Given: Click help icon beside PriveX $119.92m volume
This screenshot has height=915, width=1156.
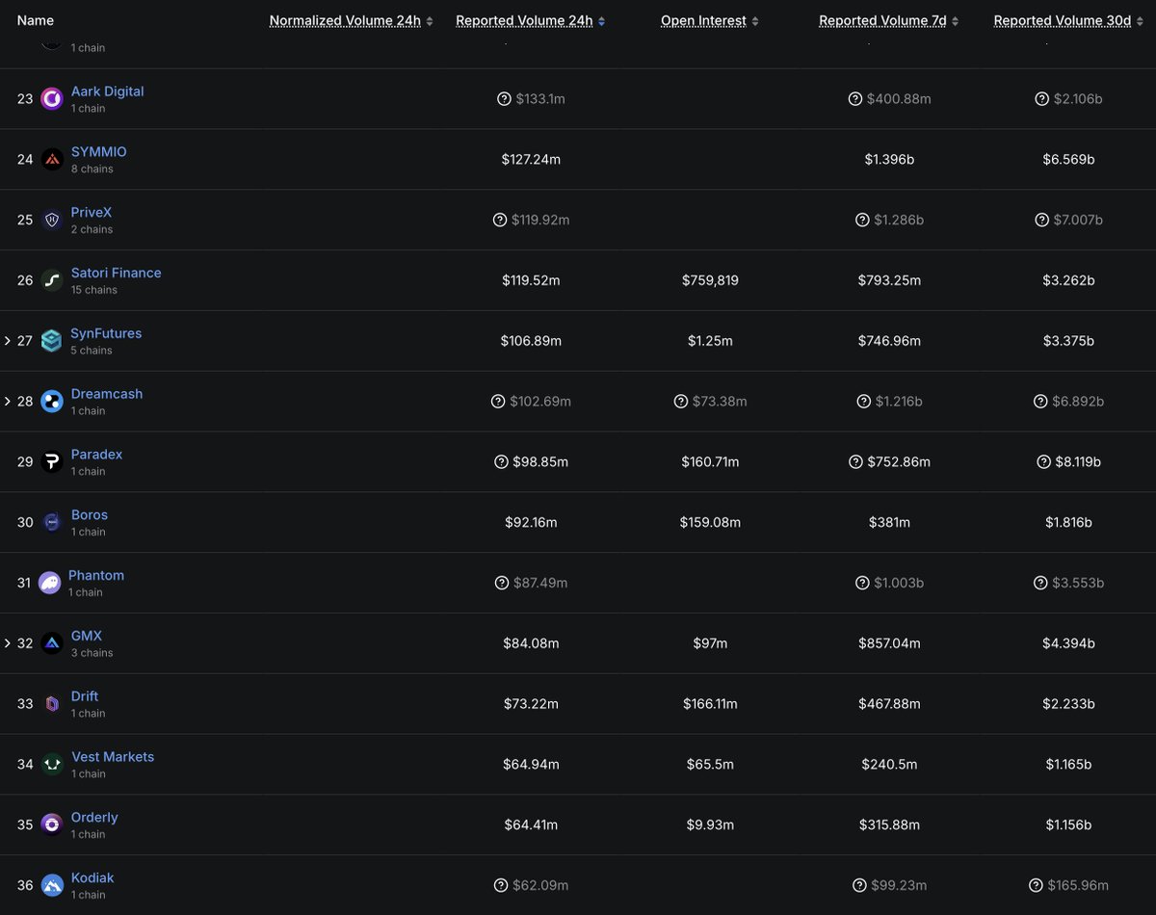Looking at the screenshot, I should [499, 220].
